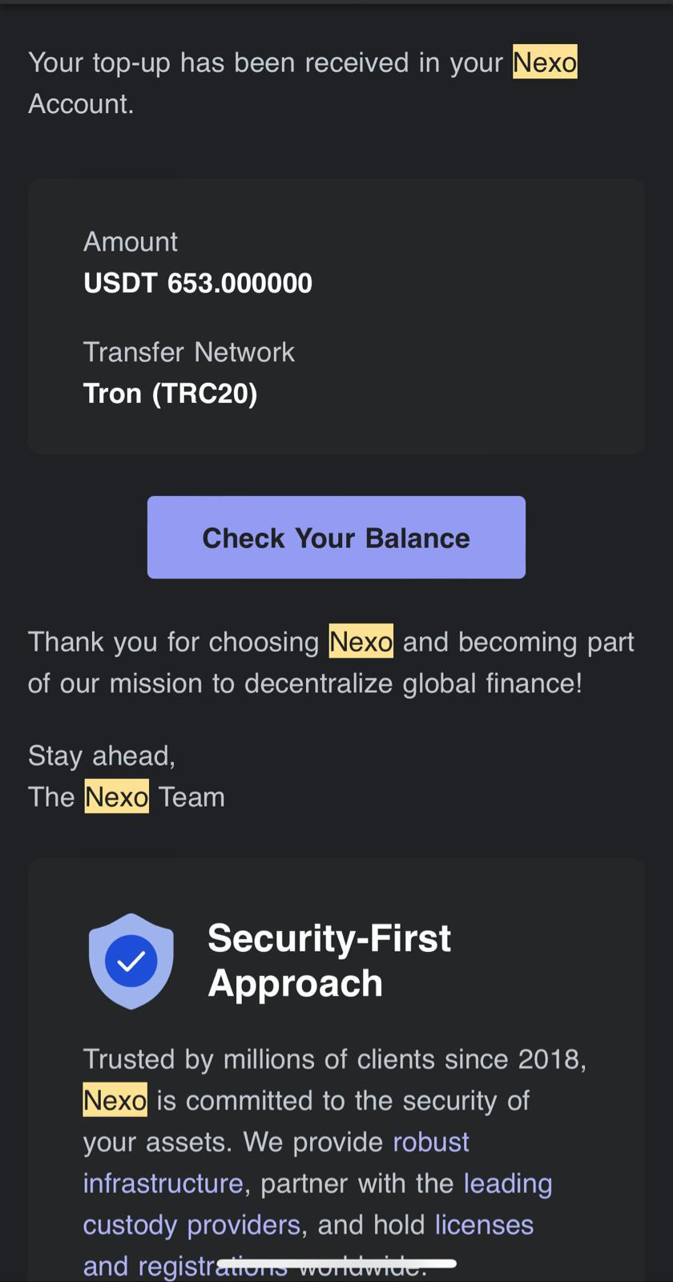The height and width of the screenshot is (1282, 673).
Task: Click the Check Your Balance button
Action: coord(336,537)
